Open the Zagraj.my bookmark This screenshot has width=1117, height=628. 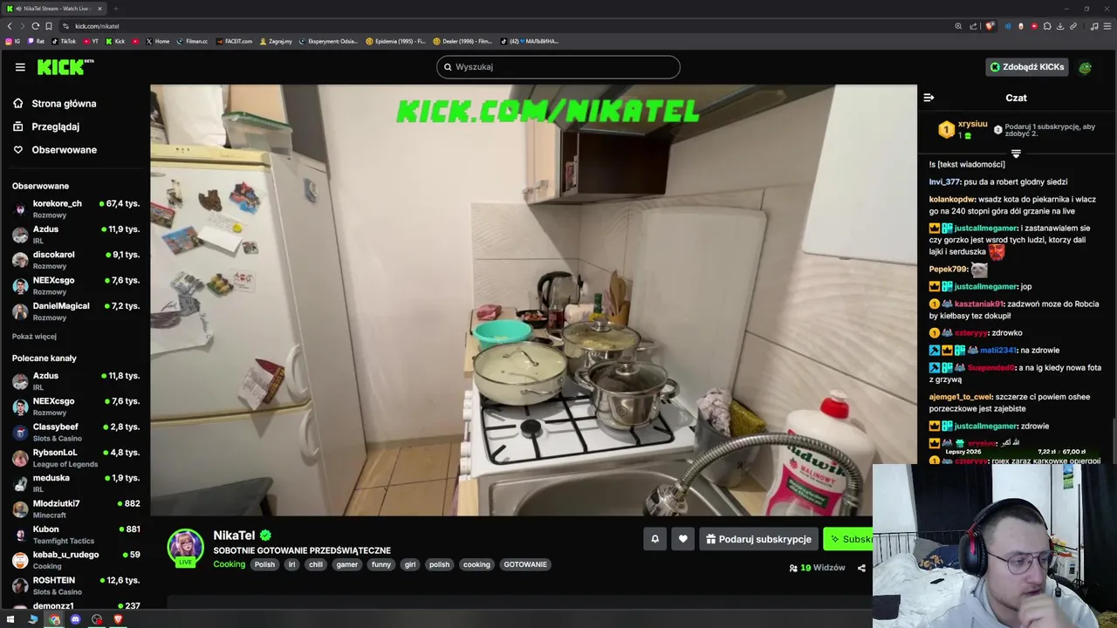coord(275,41)
